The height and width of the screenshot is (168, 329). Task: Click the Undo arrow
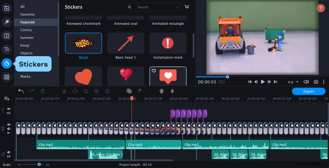21,91
